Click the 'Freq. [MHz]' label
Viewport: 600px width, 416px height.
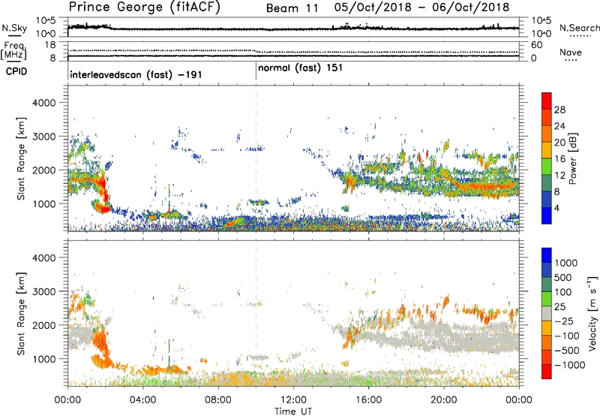(14, 51)
